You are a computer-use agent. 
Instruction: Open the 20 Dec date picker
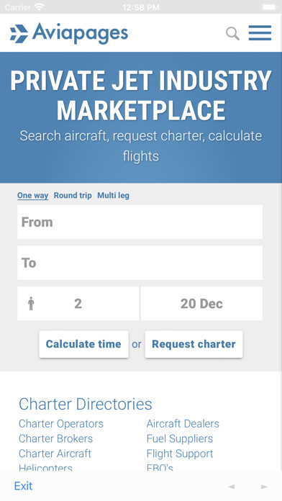[201, 304]
